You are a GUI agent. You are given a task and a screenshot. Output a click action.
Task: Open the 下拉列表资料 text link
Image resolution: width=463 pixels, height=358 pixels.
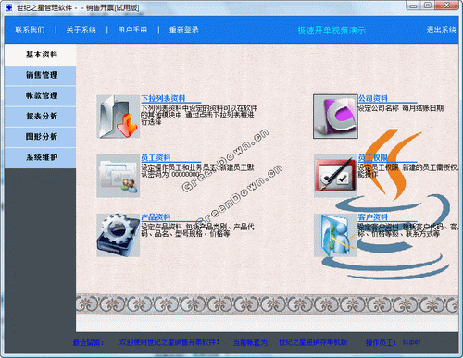[163, 98]
